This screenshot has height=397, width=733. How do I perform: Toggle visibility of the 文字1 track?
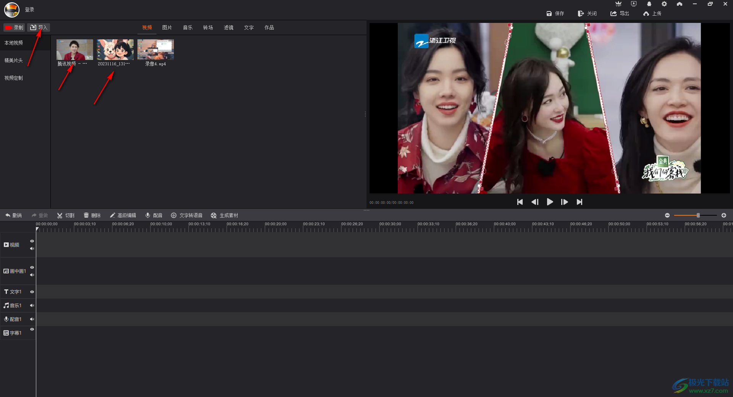tap(32, 292)
